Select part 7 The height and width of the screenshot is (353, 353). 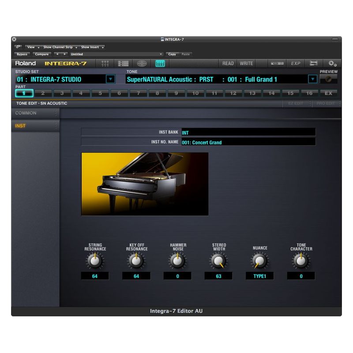point(138,93)
